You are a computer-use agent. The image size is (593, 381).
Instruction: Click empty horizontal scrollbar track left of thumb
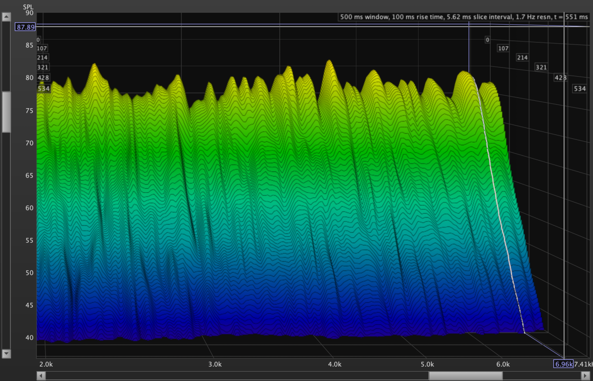pyautogui.click(x=237, y=376)
